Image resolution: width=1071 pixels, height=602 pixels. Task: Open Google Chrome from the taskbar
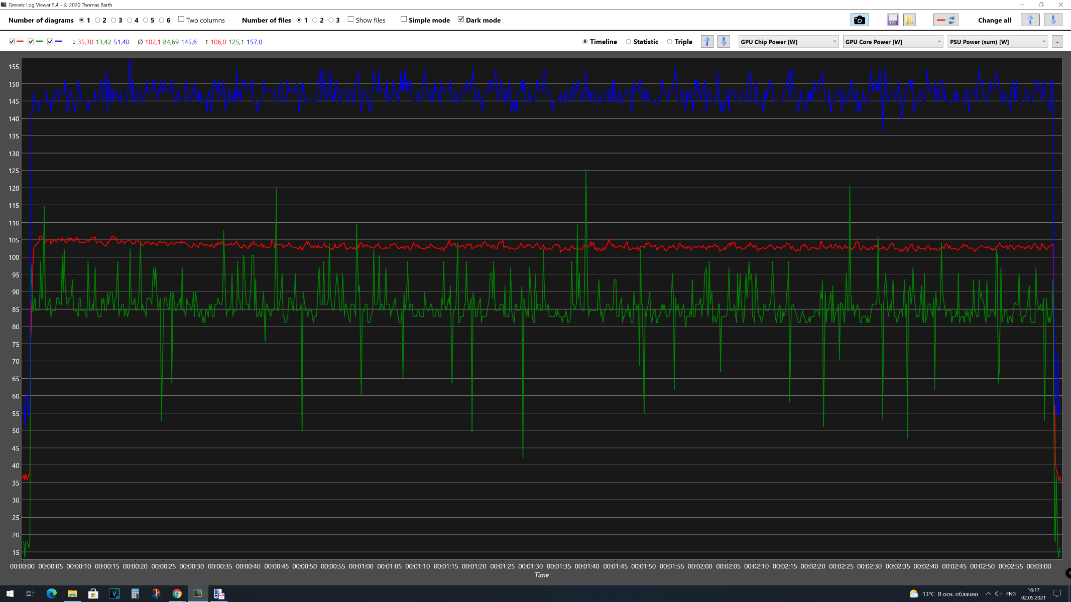[177, 593]
